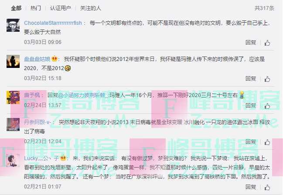Screen dimensions: 283x195
Task: Like the 02月23日 12:04 comment
Action: click(x=267, y=142)
